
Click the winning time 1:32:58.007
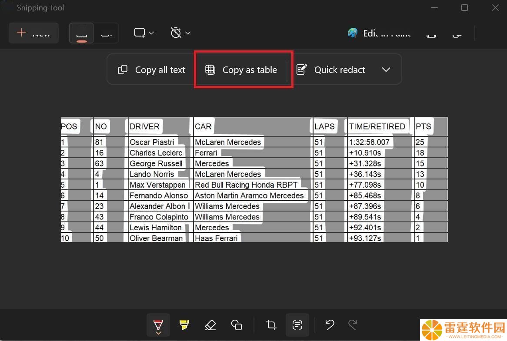pos(369,142)
